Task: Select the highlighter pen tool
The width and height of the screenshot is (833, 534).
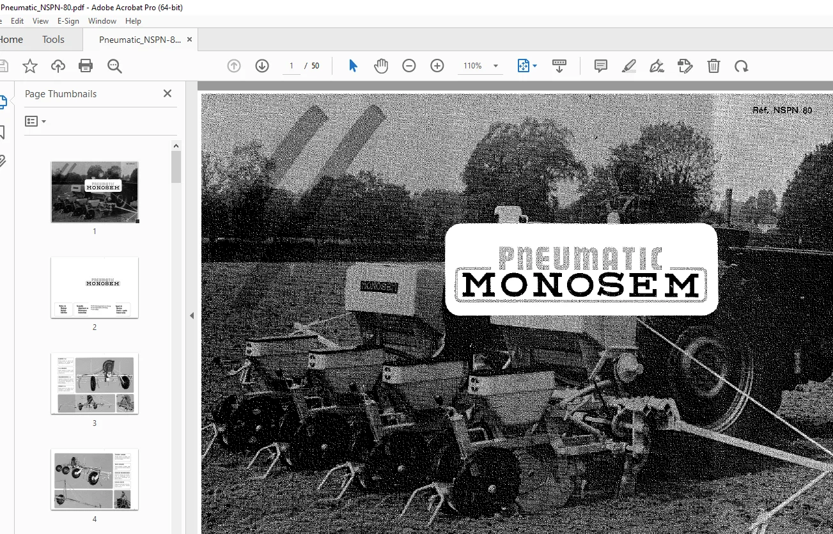Action: pos(629,66)
